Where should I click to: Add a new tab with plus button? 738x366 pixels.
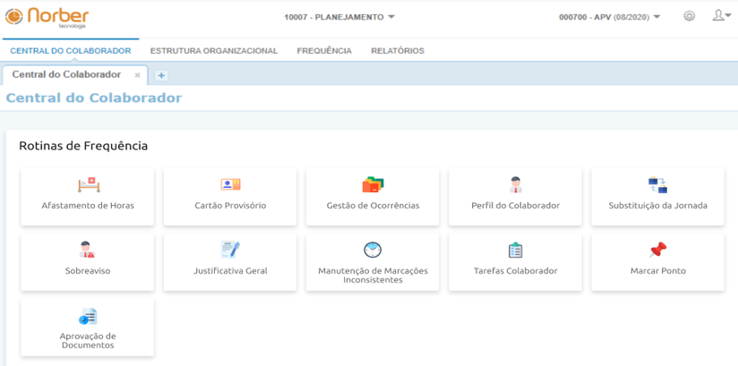(161, 75)
